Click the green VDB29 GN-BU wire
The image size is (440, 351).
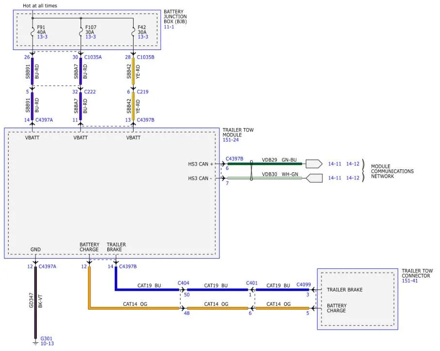pyautogui.click(x=265, y=164)
